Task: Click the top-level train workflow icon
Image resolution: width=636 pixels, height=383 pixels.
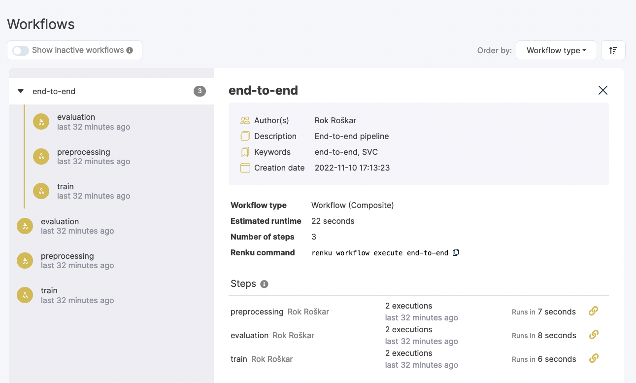Action: pos(25,295)
